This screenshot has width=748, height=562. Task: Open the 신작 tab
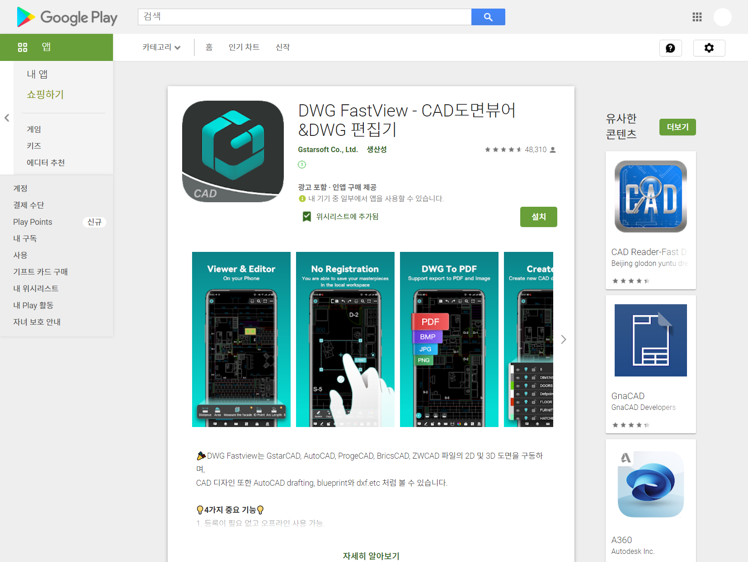point(283,47)
